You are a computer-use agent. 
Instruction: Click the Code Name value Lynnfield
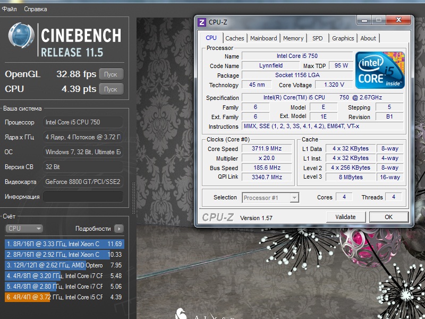[271, 65]
